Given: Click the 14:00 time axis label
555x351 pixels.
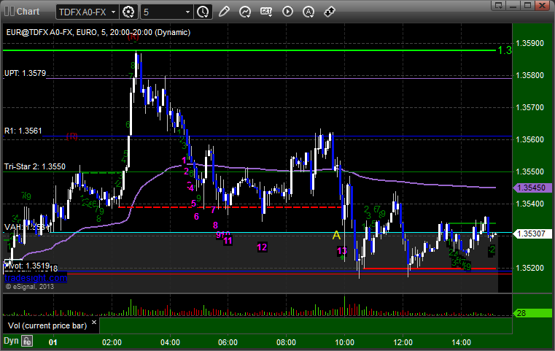Looking at the screenshot, I should [x=461, y=342].
